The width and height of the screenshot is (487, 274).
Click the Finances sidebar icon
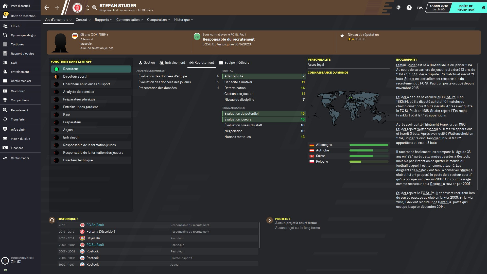(x=5, y=148)
